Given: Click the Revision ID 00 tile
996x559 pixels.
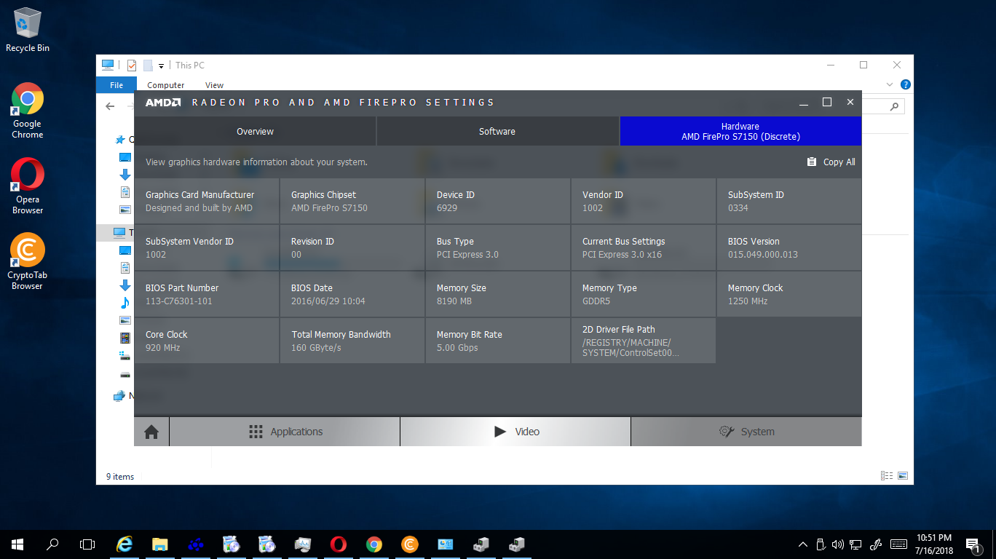Looking at the screenshot, I should click(352, 247).
